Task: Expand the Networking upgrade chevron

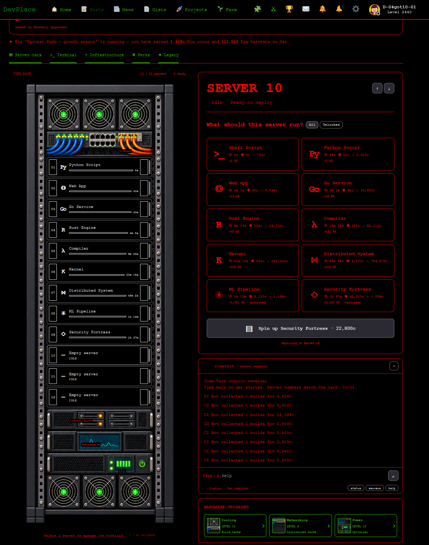Action: tap(329, 526)
